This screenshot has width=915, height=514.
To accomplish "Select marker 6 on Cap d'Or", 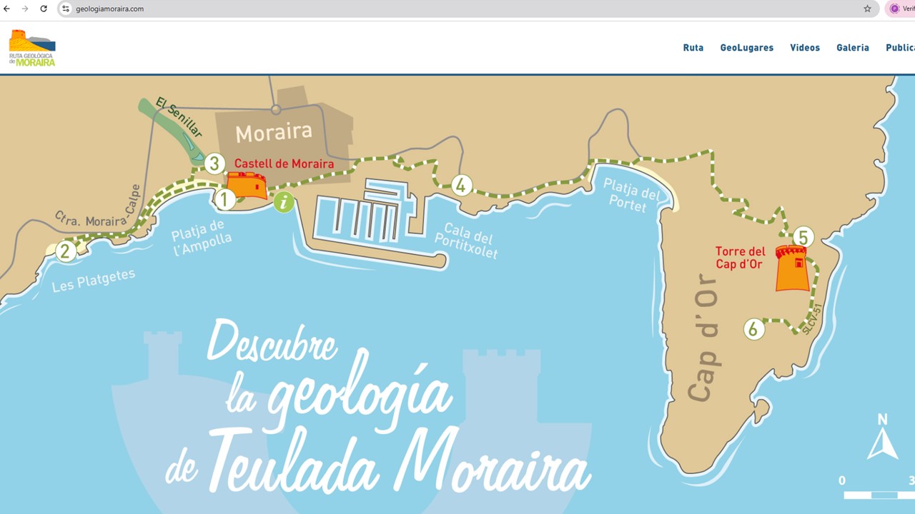I will tap(753, 330).
